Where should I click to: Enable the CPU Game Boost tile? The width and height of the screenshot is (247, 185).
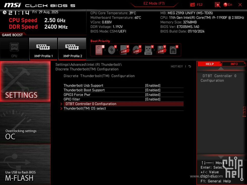click(14, 49)
